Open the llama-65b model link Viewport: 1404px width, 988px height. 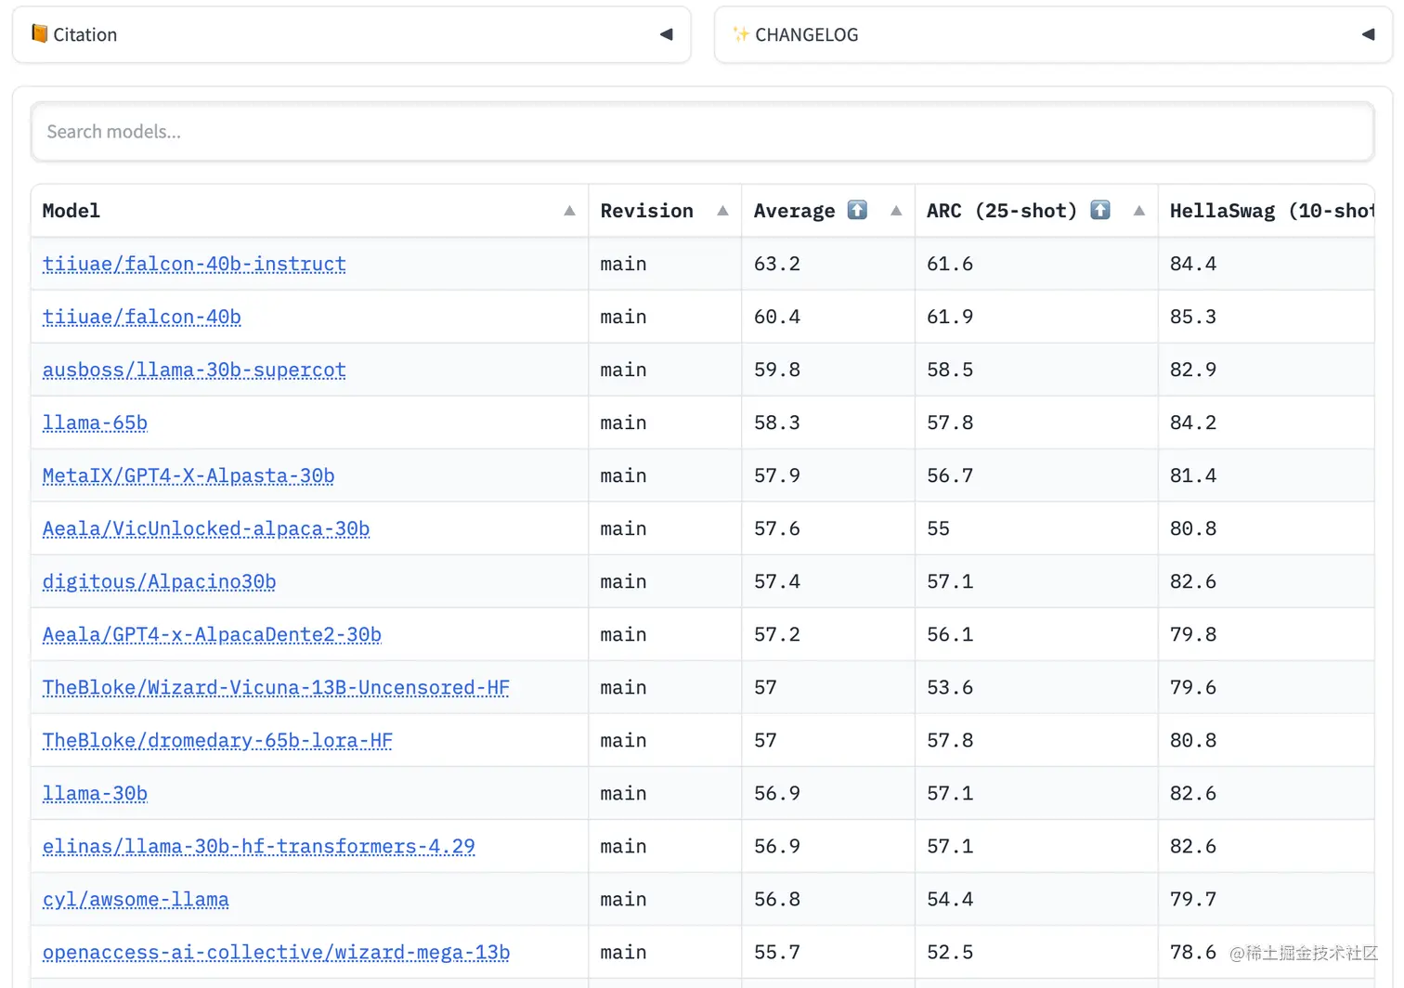pos(95,422)
